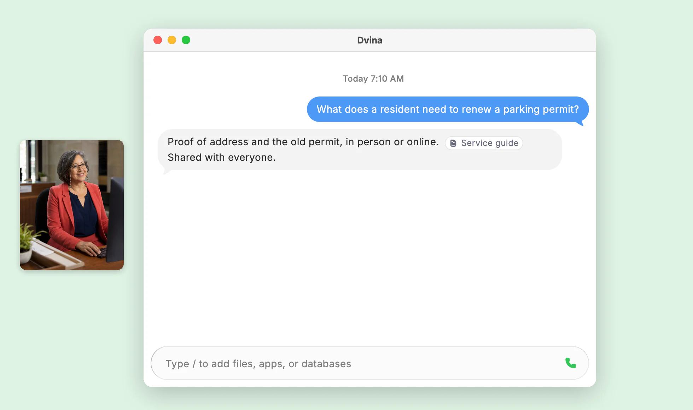693x410 pixels.
Task: Focus the message input field
Action: pos(369,363)
